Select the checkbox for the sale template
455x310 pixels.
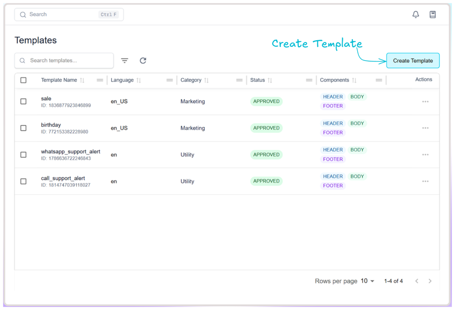coord(23,102)
